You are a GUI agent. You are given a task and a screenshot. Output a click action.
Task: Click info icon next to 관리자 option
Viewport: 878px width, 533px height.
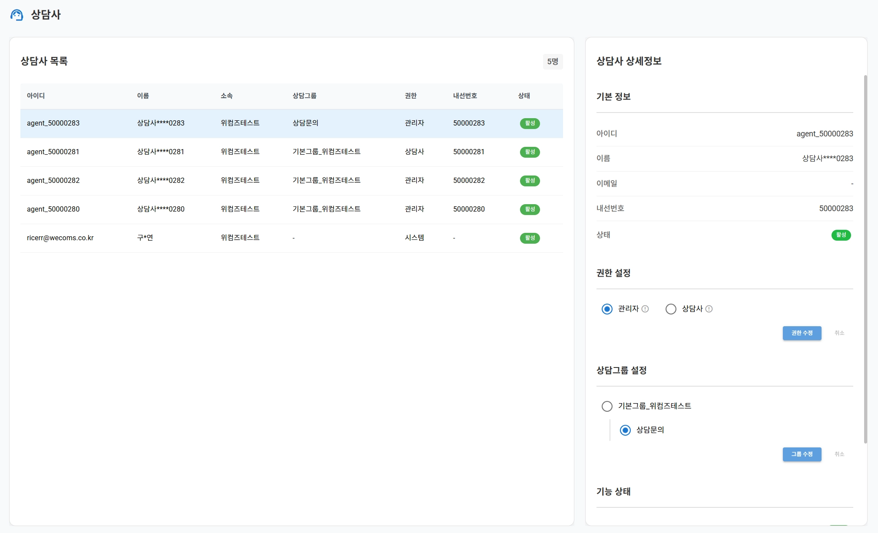click(645, 309)
